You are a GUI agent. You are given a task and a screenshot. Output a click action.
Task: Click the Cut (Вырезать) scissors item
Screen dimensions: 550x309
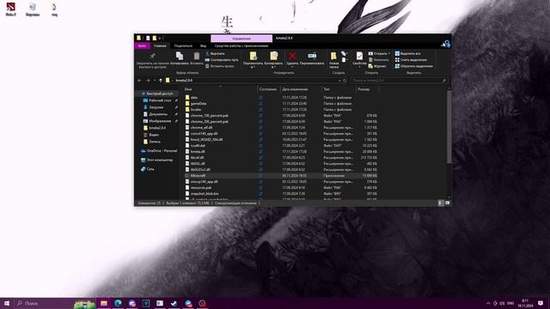215,53
